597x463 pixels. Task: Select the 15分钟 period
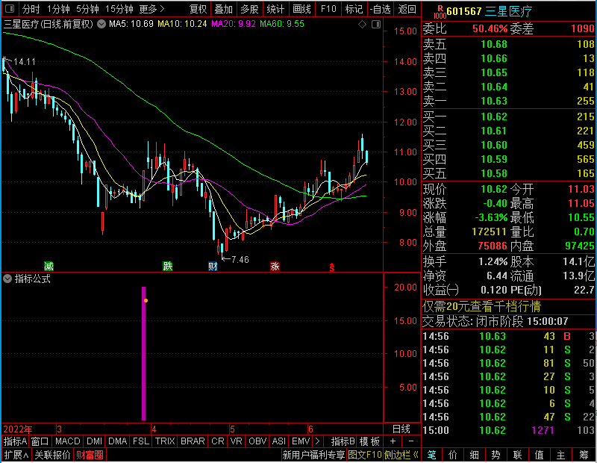pos(119,9)
